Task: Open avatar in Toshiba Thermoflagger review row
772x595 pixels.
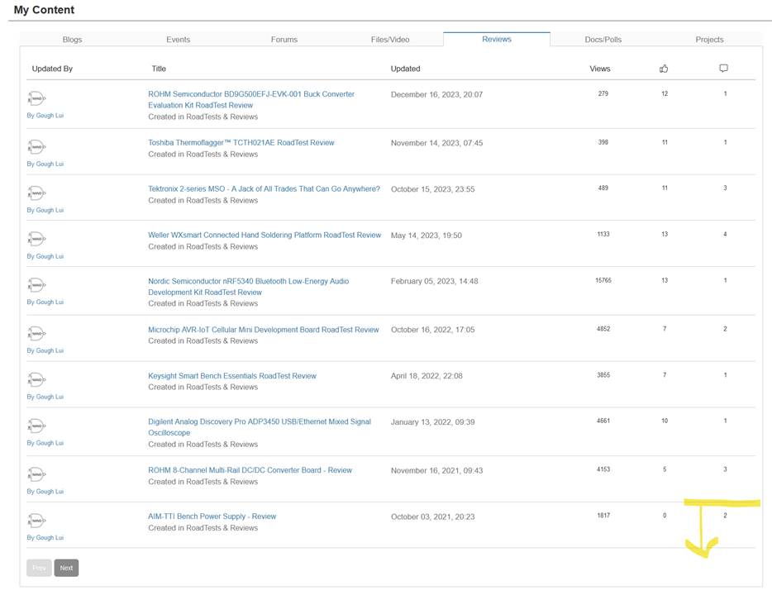Action: click(x=36, y=146)
